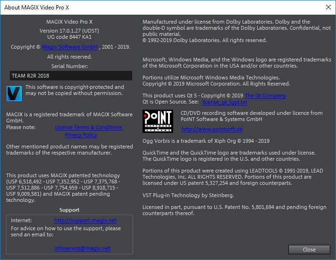This screenshot has height=260, width=336.
Task: Click the Close button
Action: [309, 250]
